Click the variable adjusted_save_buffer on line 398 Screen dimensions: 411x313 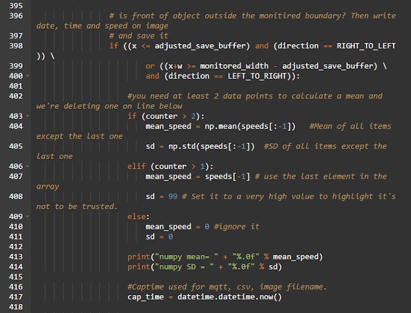pyautogui.click(x=200, y=46)
